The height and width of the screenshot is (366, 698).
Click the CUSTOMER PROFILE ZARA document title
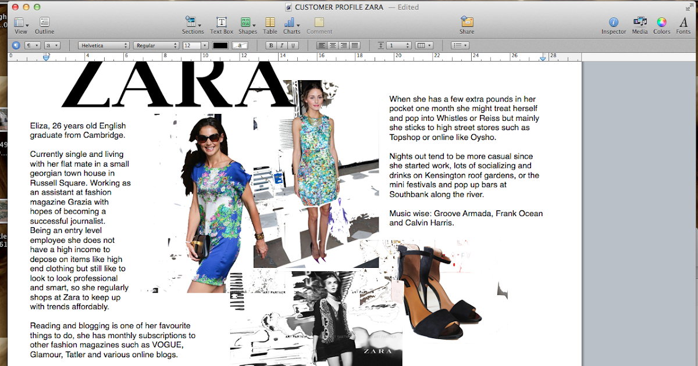pyautogui.click(x=339, y=8)
